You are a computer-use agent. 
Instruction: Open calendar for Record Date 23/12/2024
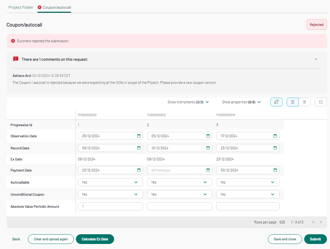coord(275,148)
